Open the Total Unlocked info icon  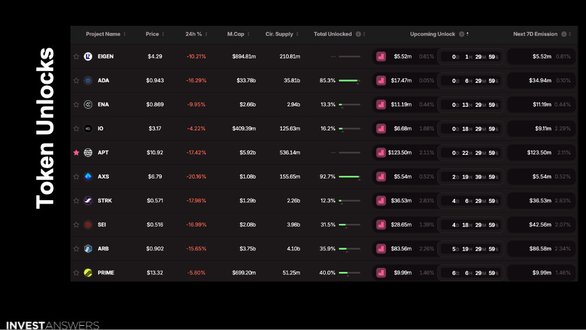click(x=359, y=34)
